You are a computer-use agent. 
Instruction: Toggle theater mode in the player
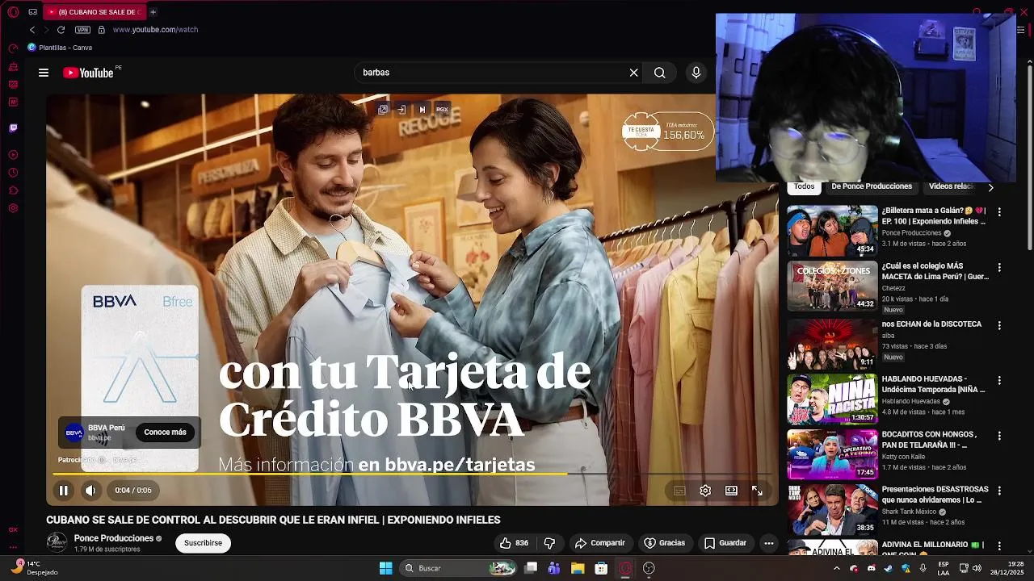coord(731,490)
